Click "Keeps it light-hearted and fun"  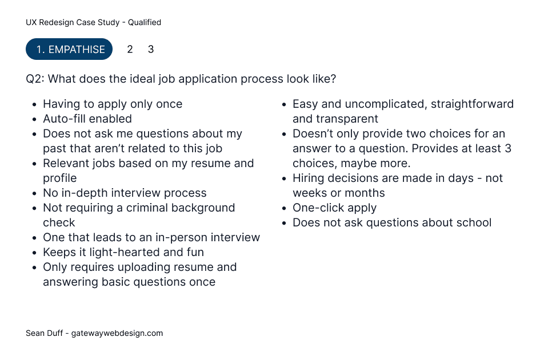click(123, 252)
